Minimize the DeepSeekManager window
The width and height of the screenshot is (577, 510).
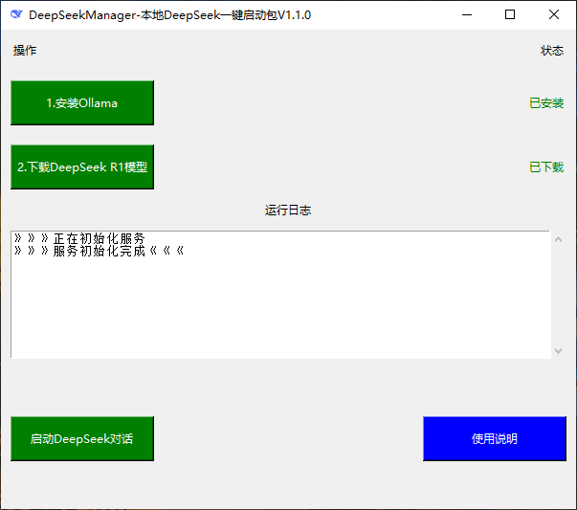coord(467,14)
